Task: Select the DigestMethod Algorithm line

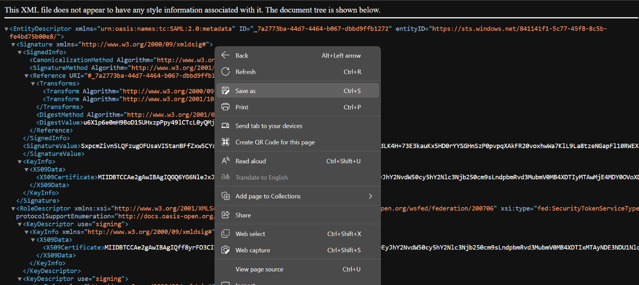Action: [x=125, y=115]
